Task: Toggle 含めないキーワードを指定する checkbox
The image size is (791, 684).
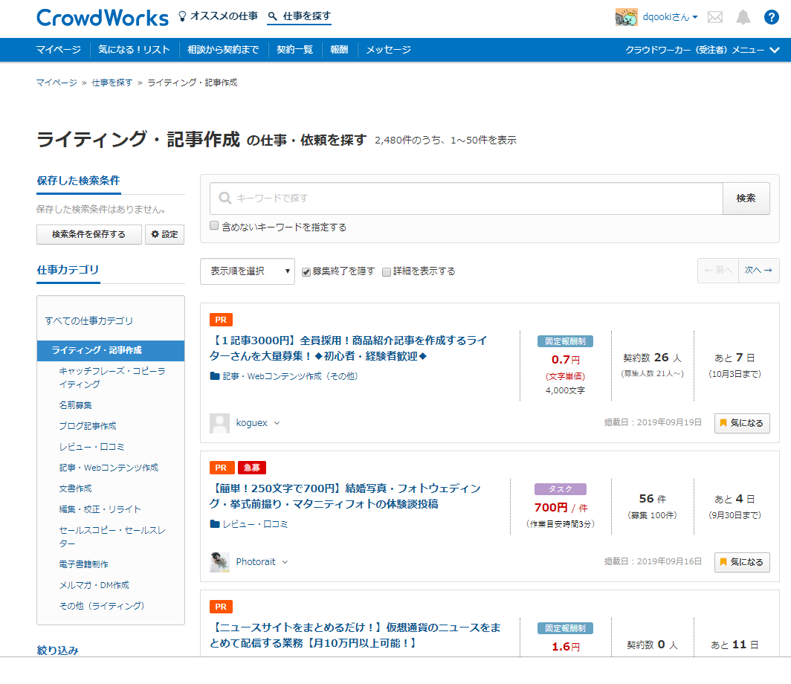Action: 214,226
